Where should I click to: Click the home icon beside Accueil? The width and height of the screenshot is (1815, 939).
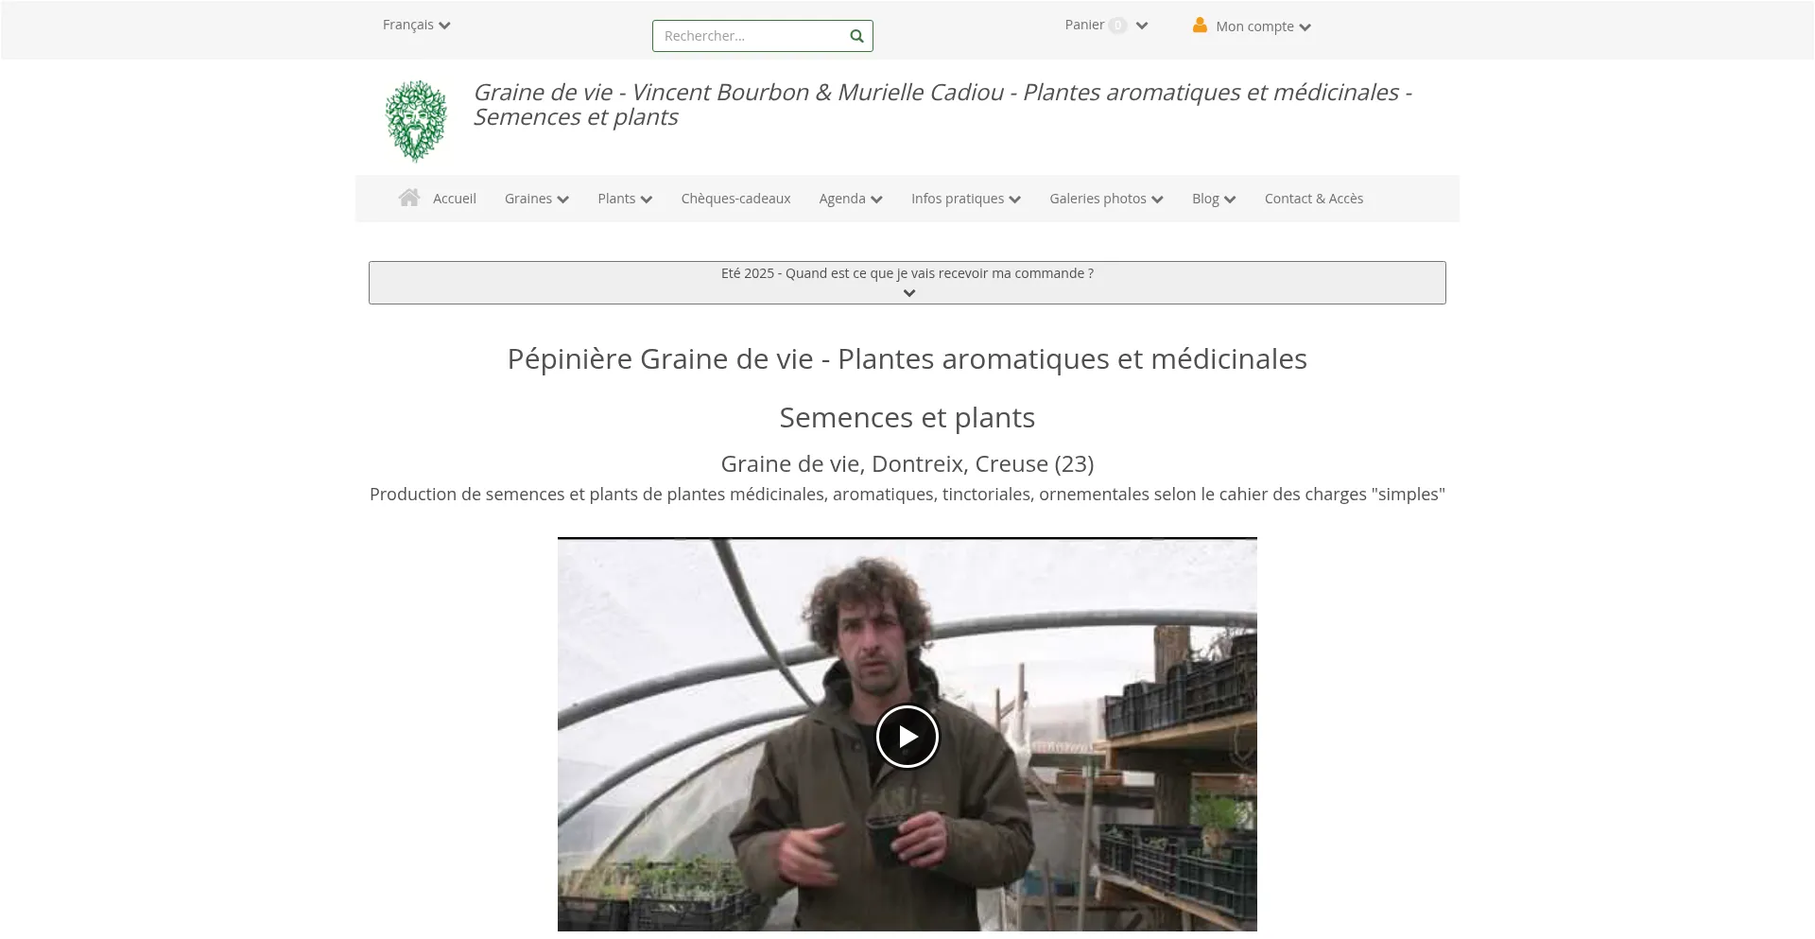coord(409,198)
